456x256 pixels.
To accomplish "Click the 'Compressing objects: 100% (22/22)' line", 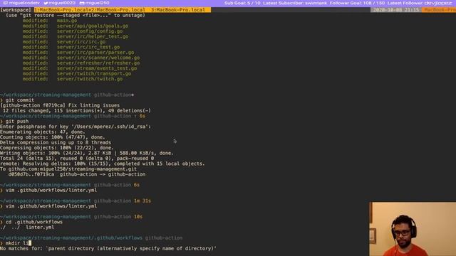I will point(57,148).
